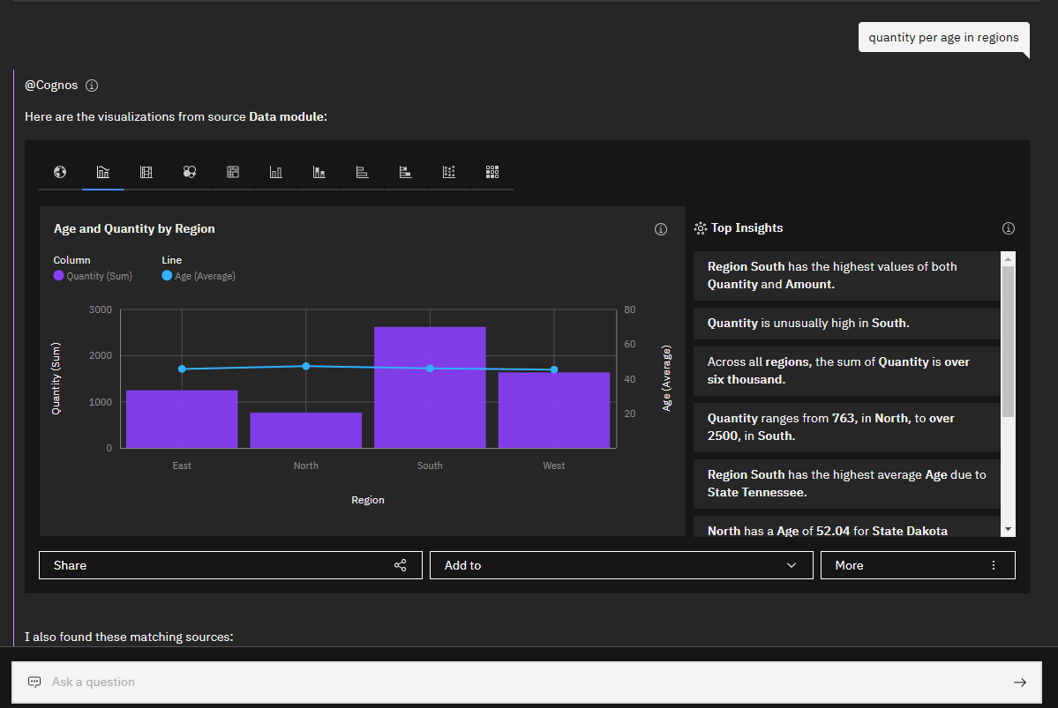Switch to the stacked bar chart tab
1058x708 pixels.
[x=406, y=172]
